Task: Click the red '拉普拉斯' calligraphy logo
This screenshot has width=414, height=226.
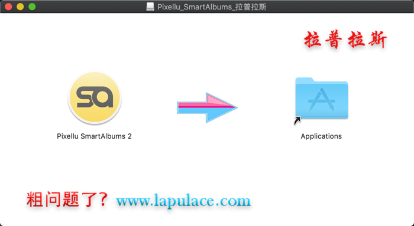Action: click(345, 40)
